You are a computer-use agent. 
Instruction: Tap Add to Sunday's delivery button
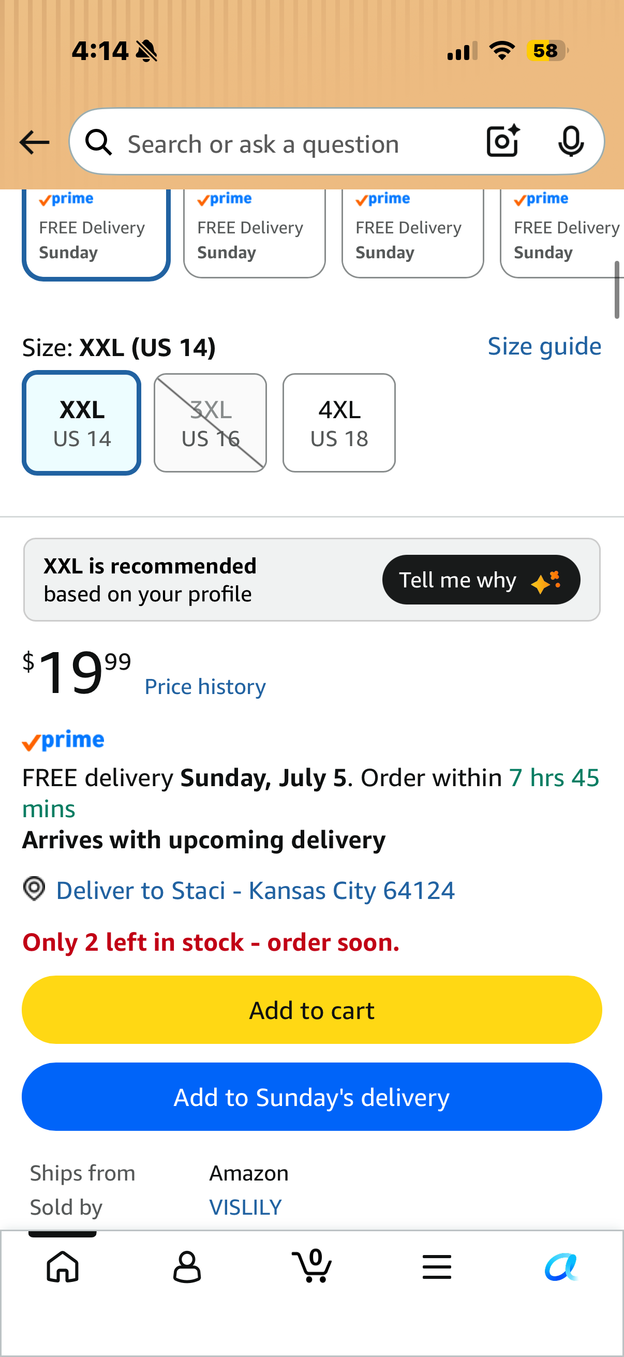(311, 1097)
